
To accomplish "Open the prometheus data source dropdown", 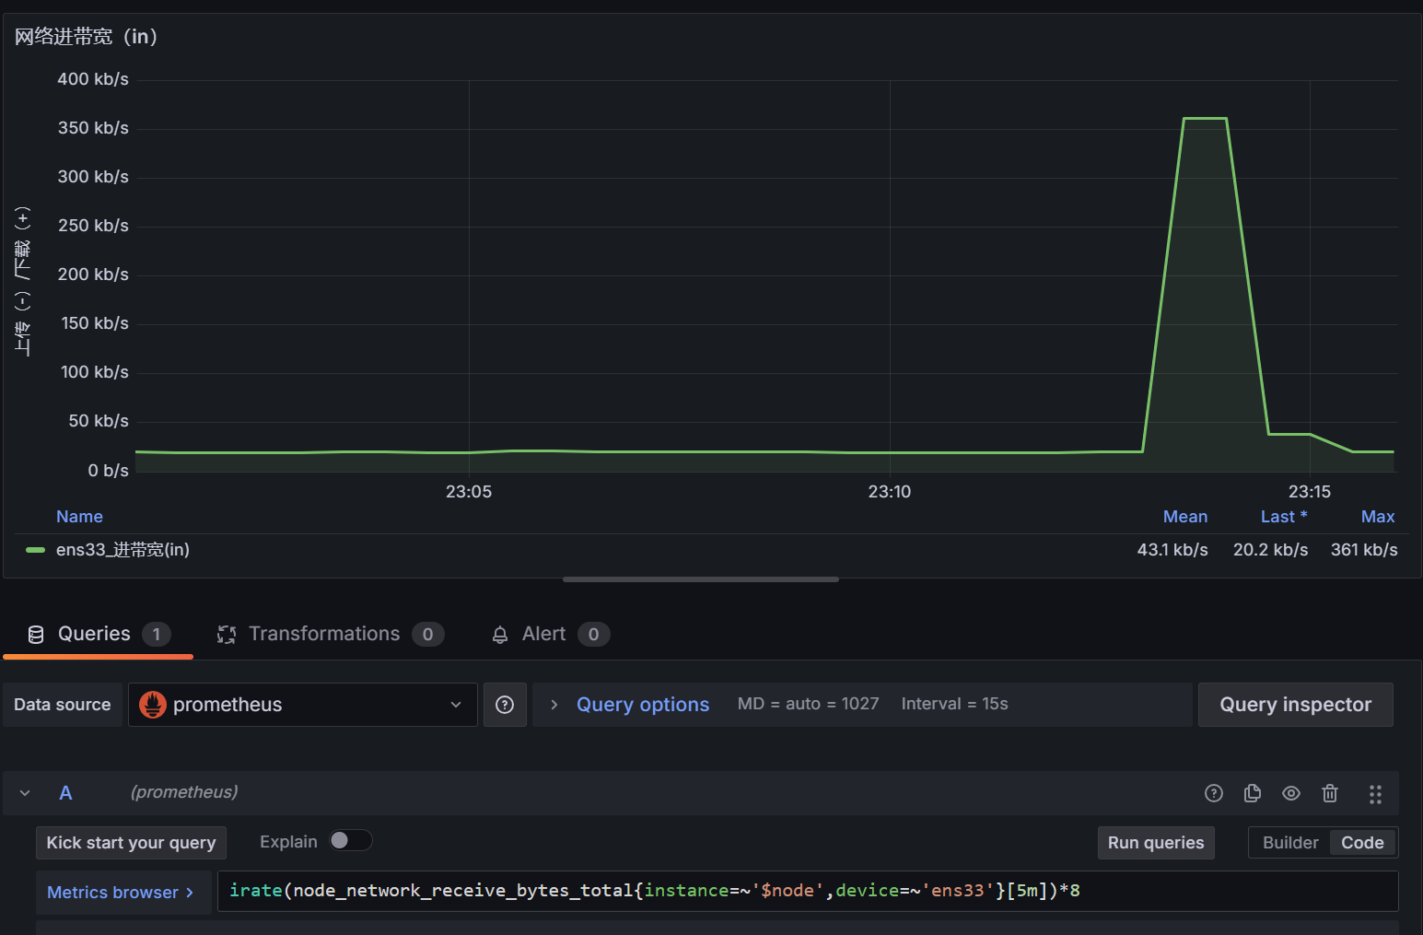I will (303, 705).
